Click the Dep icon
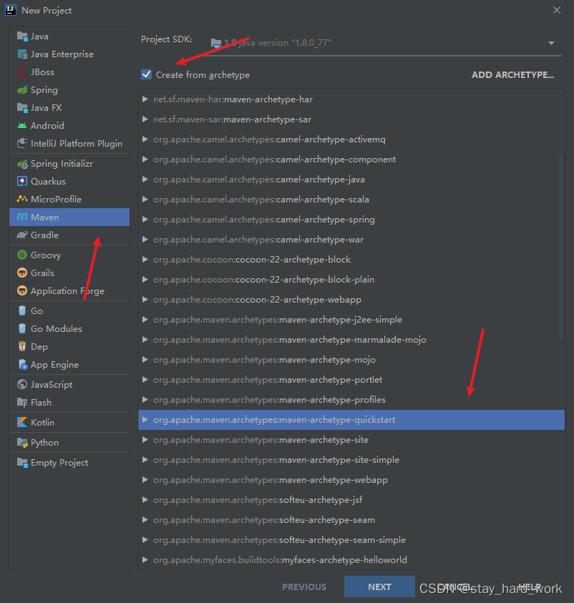 [x=22, y=346]
